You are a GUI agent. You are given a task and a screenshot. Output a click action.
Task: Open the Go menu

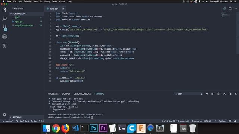41,1
